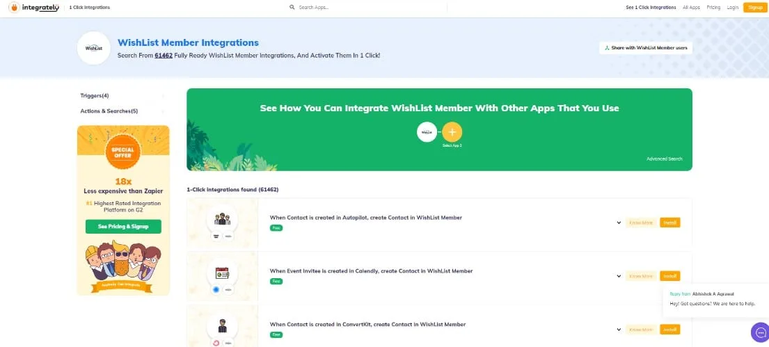Go to All Apps
Screen dimensions: 769x347
(x=691, y=8)
